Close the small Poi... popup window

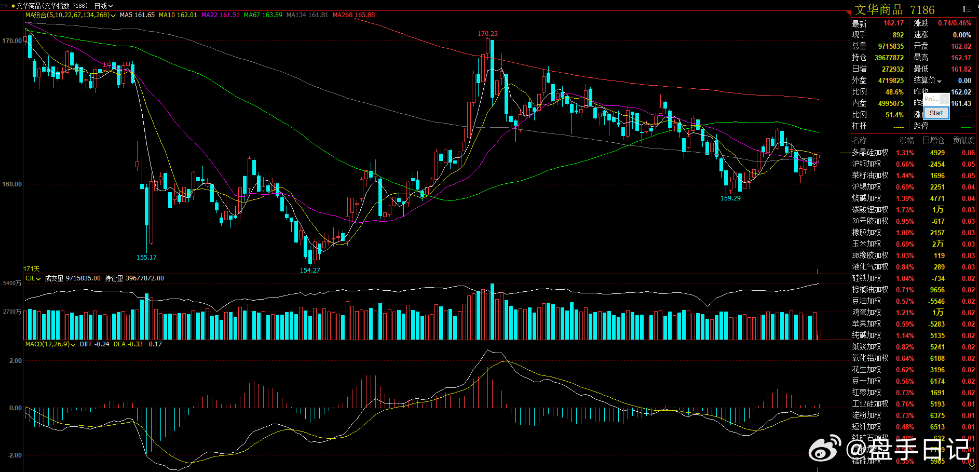[x=944, y=99]
